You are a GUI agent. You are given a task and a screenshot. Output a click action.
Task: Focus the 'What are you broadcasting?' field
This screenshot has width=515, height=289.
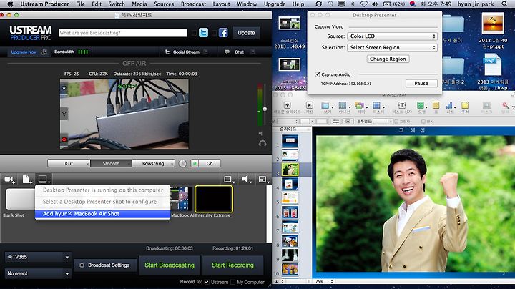point(123,33)
